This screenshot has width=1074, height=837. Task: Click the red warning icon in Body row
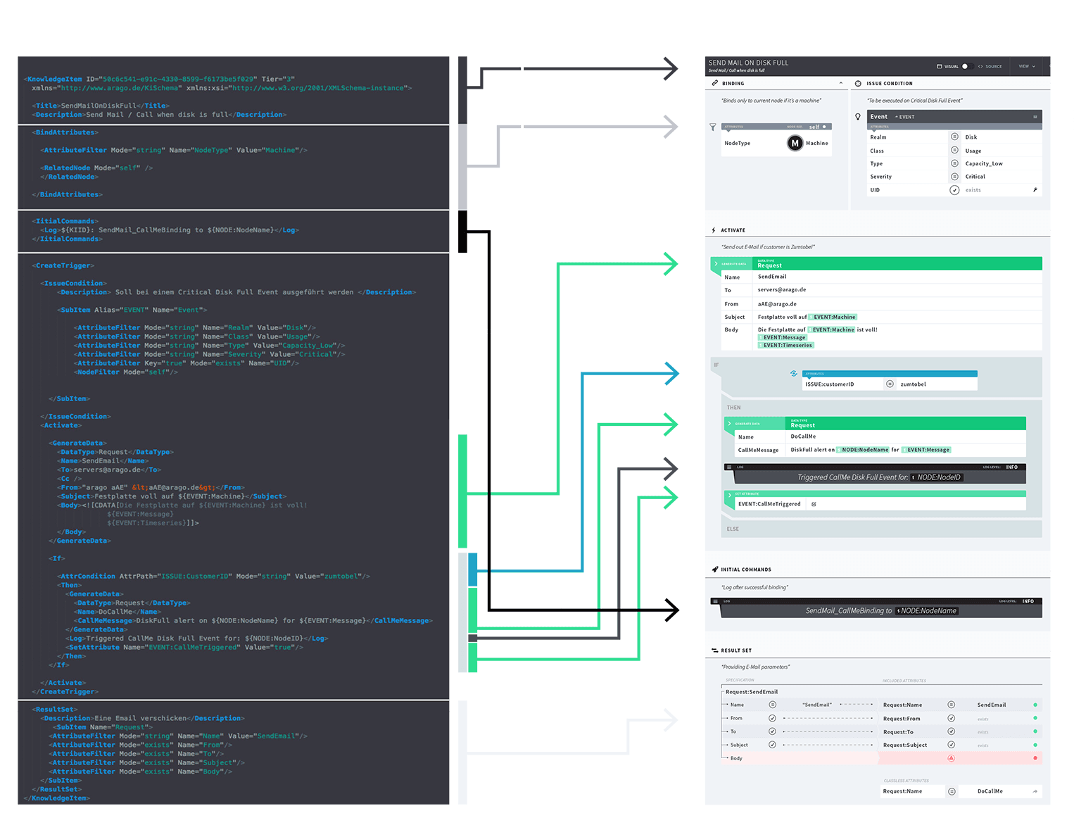point(951,758)
